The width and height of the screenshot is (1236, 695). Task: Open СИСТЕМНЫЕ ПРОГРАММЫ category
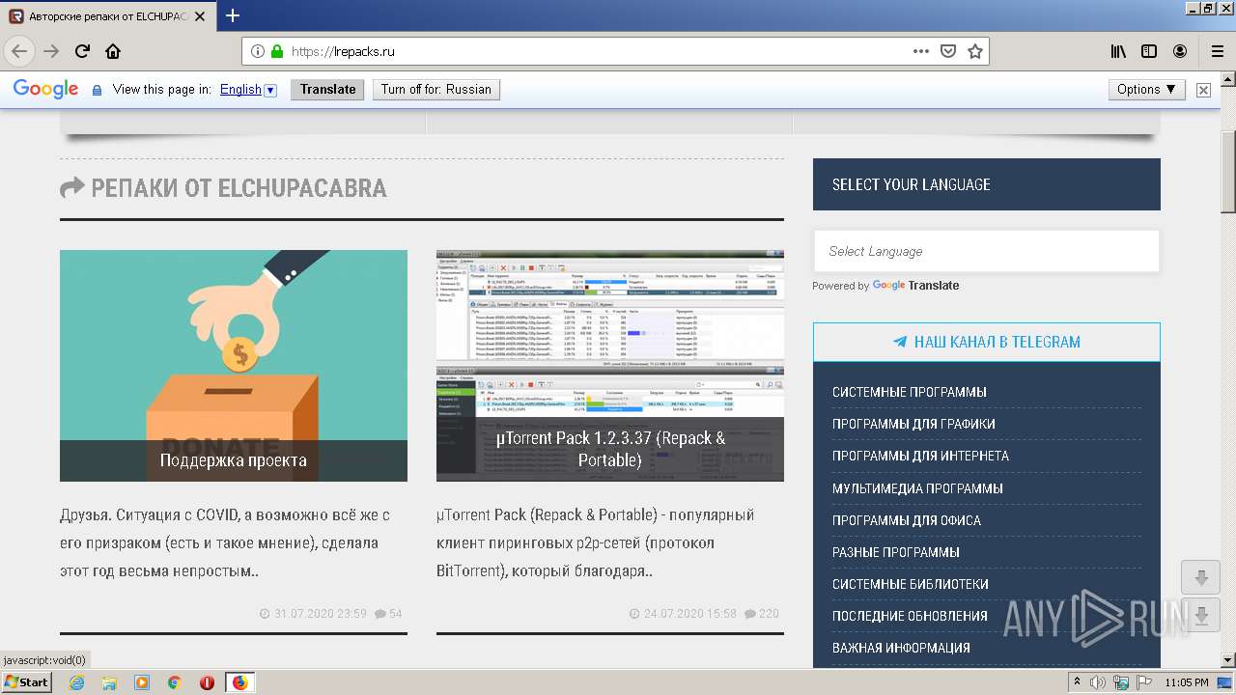pos(909,392)
